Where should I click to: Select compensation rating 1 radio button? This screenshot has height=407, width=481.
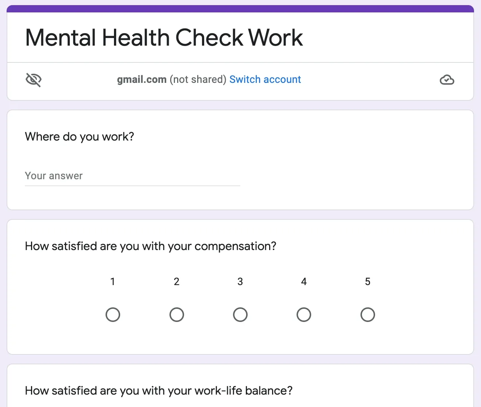coord(113,315)
